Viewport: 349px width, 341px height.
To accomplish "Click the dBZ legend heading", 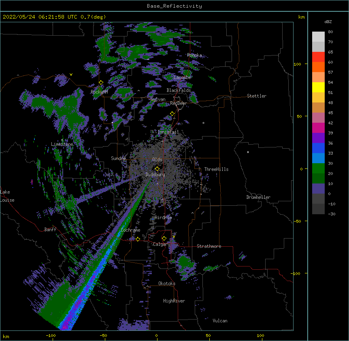I will pyautogui.click(x=328, y=21).
